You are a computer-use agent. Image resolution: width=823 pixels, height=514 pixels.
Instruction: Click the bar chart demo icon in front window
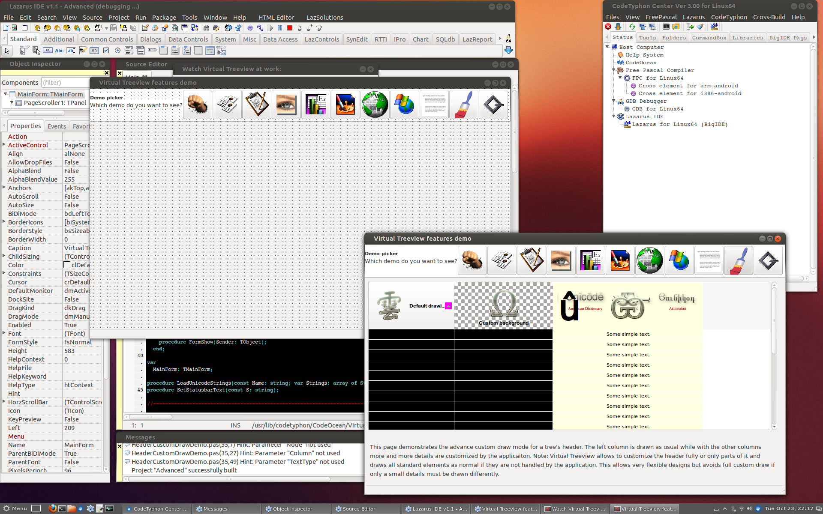point(591,260)
